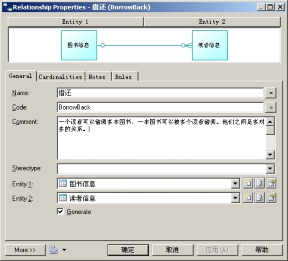Open the Entity 1 dropdown list
The image size is (288, 261).
(236, 183)
